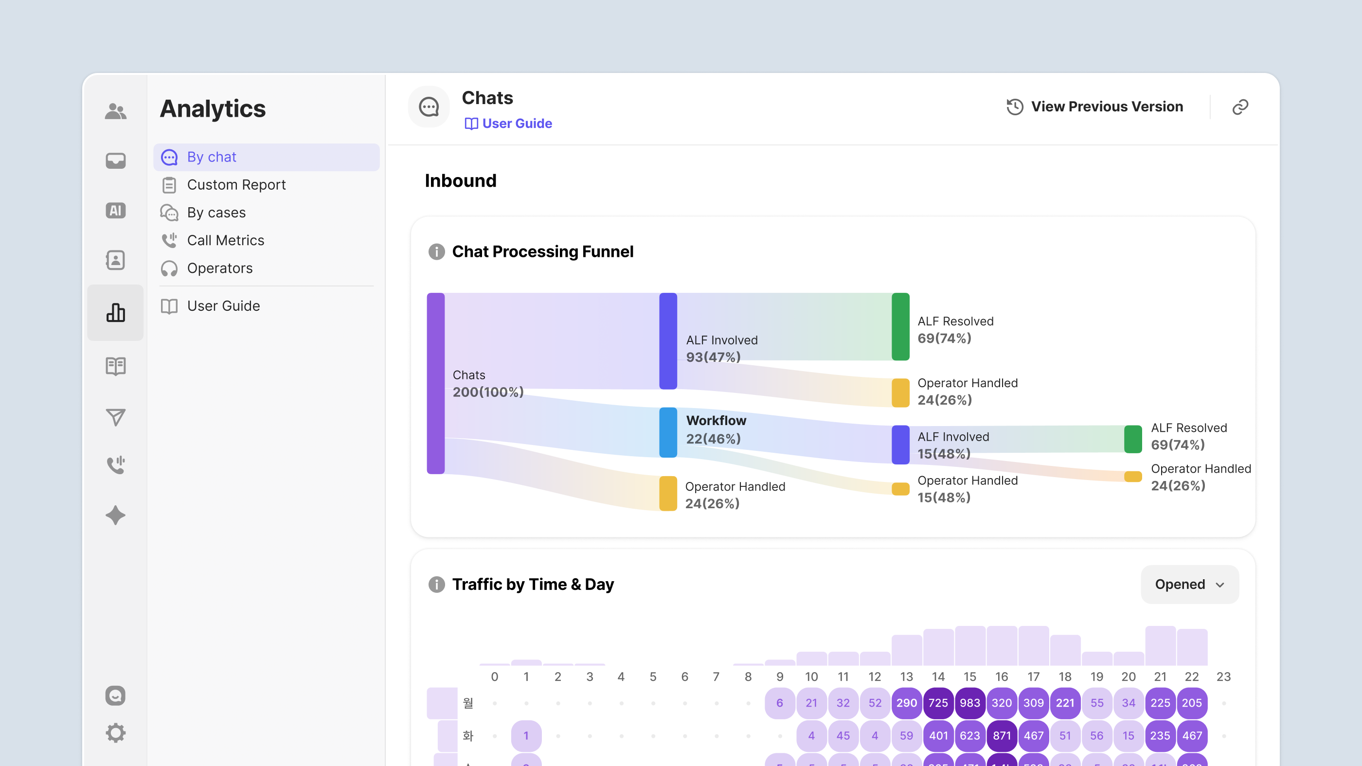Viewport: 1362px width, 766px height.
Task: Open the inbox tray icon
Action: (115, 160)
